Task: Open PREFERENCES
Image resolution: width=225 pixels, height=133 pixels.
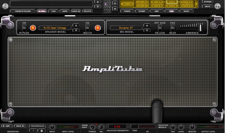Action: coord(37,126)
